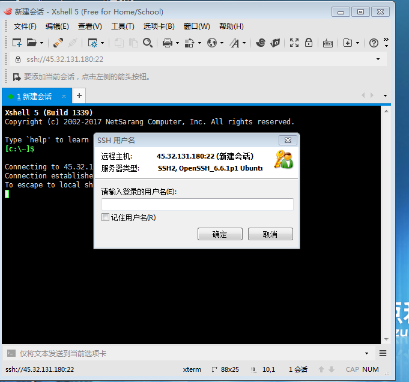Image resolution: width=409 pixels, height=382 pixels.
Task: Click the Copy toolbar icon
Action: 119,43
